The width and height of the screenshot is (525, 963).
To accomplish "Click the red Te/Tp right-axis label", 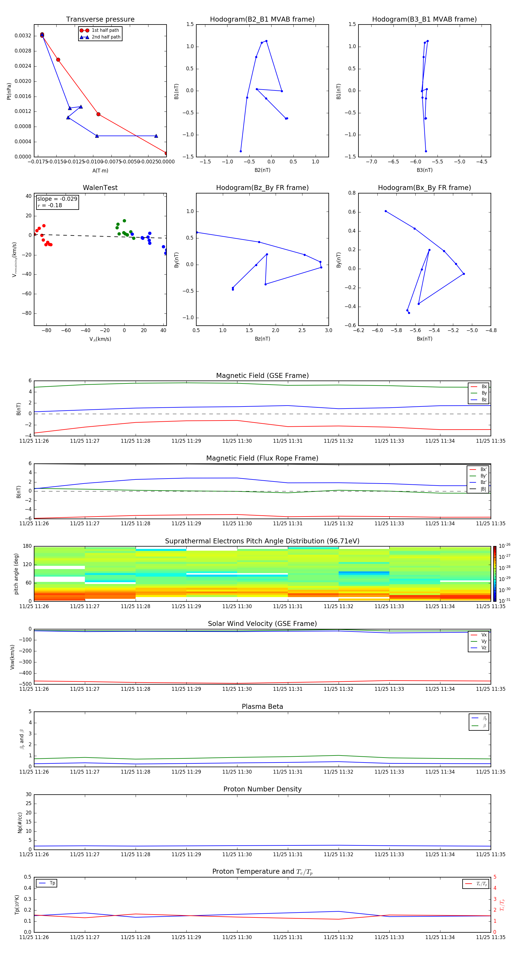I will click(502, 905).
